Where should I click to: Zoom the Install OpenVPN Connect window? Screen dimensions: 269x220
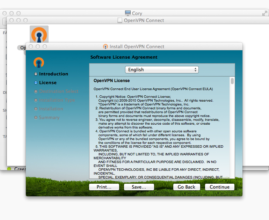click(45, 46)
